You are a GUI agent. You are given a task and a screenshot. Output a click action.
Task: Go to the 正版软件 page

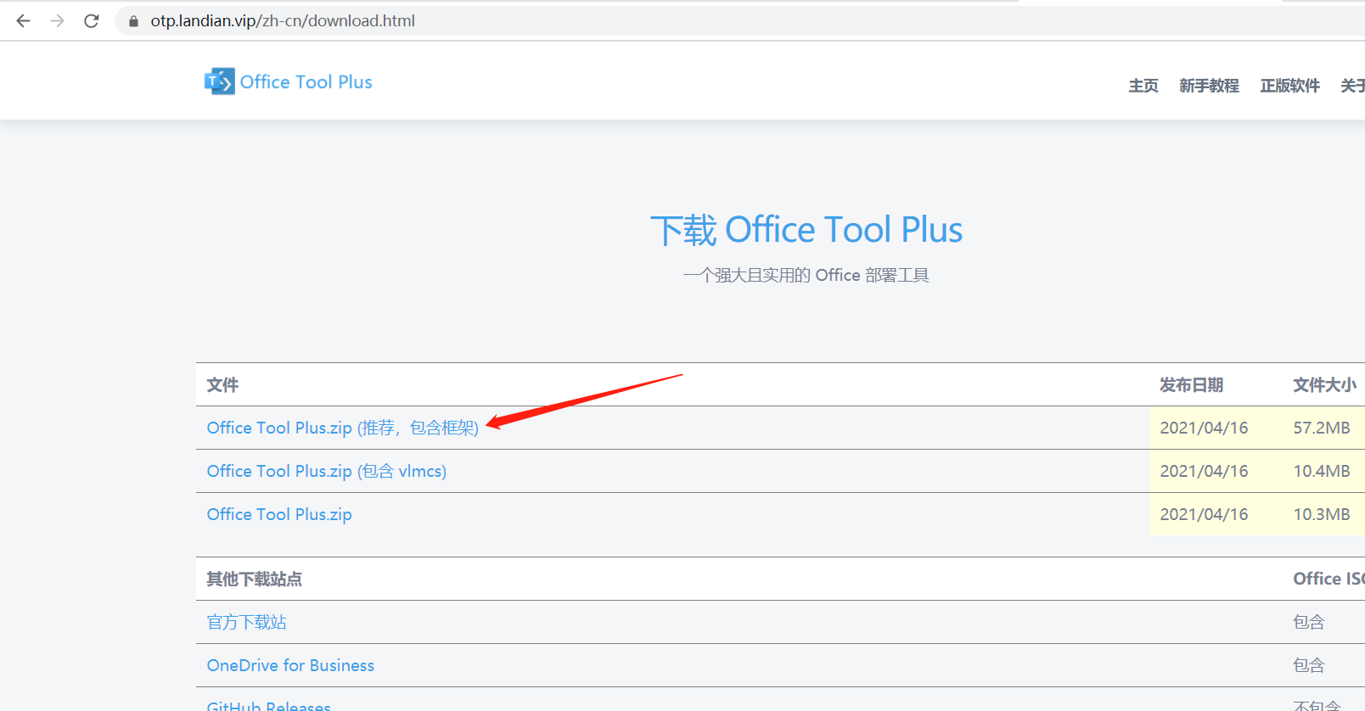(1289, 86)
